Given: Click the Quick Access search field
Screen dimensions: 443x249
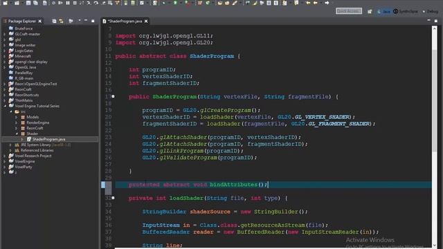Looking at the screenshot, I should pyautogui.click(x=349, y=11).
